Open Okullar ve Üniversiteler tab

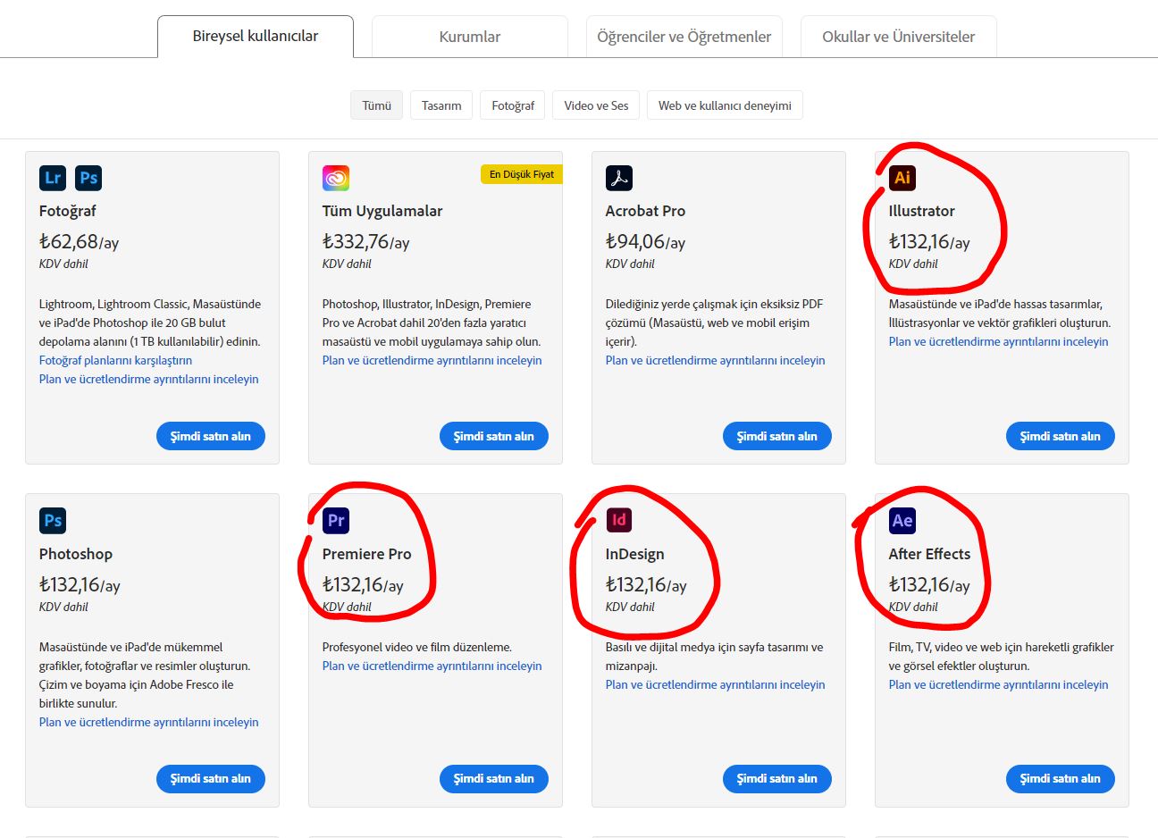tap(899, 37)
